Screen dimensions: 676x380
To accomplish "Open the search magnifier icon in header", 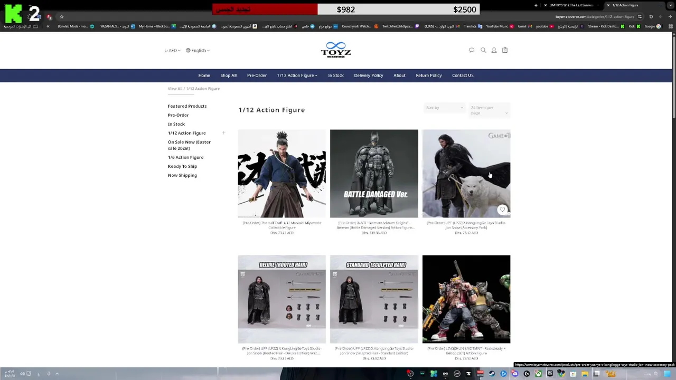I will tap(483, 50).
